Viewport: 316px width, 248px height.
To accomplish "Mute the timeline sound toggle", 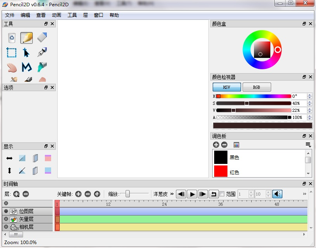I will point(278,194).
